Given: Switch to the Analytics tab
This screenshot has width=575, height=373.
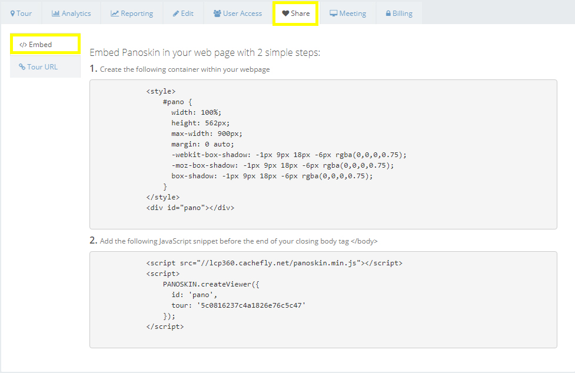Looking at the screenshot, I should pyautogui.click(x=71, y=13).
